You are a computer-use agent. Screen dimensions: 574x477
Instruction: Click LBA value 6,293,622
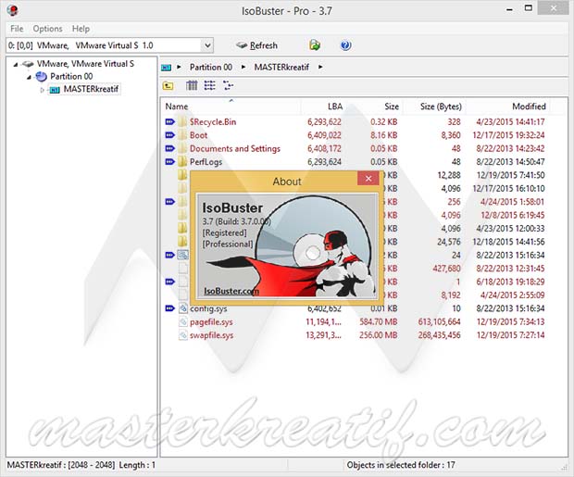point(324,122)
